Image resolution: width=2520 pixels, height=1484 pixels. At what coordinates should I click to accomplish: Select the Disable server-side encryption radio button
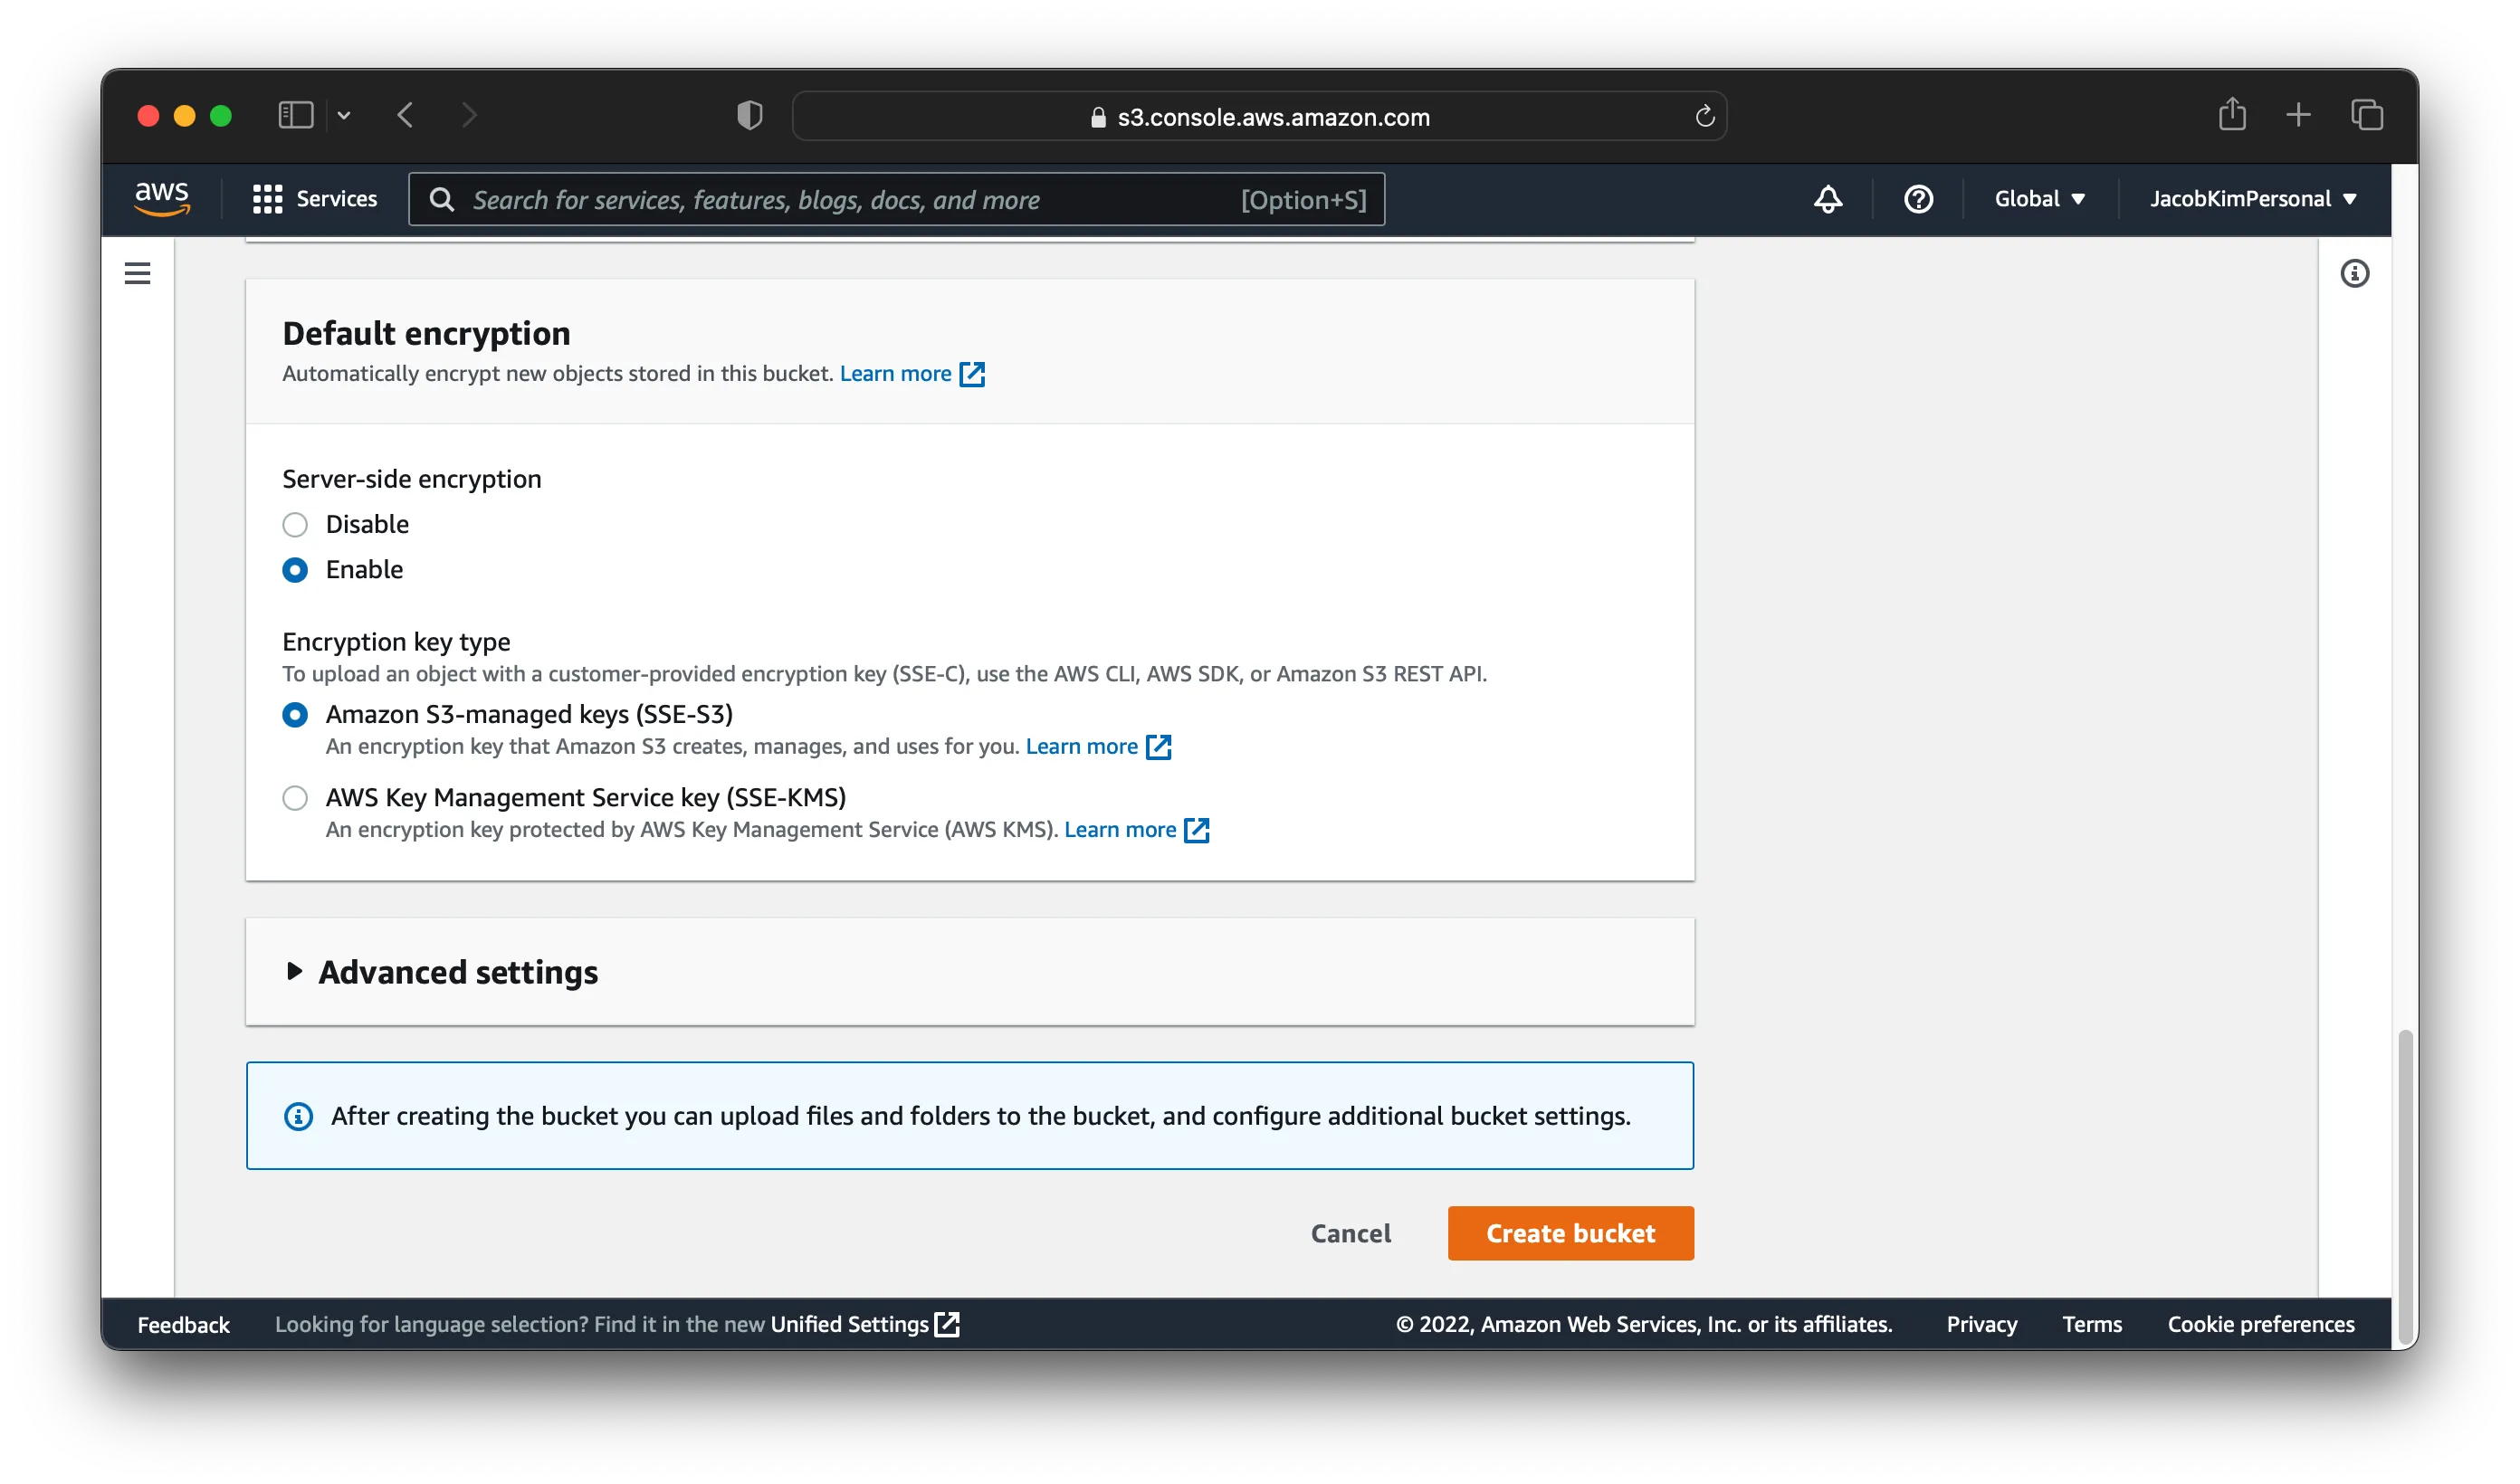295,524
